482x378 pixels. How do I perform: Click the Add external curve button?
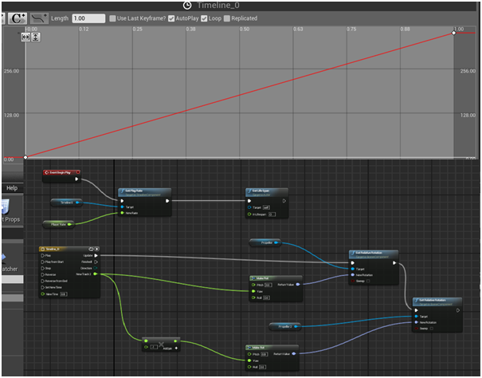pos(39,18)
